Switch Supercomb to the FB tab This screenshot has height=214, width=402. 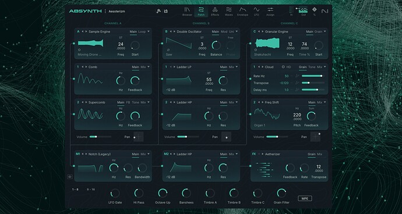coord(128,102)
